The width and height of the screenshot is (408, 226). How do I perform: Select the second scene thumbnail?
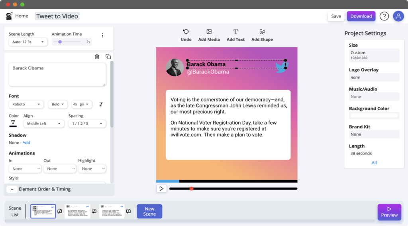point(77,211)
